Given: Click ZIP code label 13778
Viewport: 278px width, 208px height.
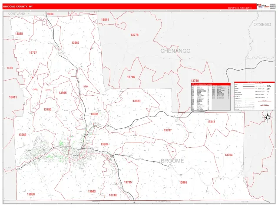Looking at the screenshot, I should click(134, 35).
